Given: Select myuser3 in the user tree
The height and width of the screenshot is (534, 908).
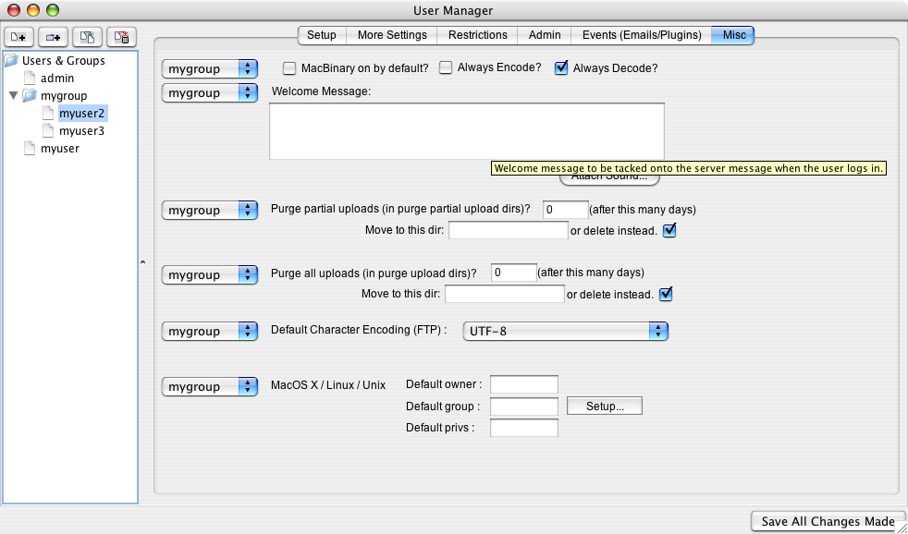Looking at the screenshot, I should tap(80, 131).
